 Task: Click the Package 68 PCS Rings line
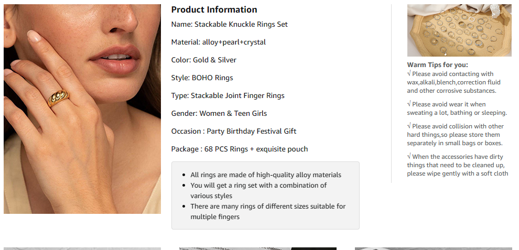tap(239, 149)
